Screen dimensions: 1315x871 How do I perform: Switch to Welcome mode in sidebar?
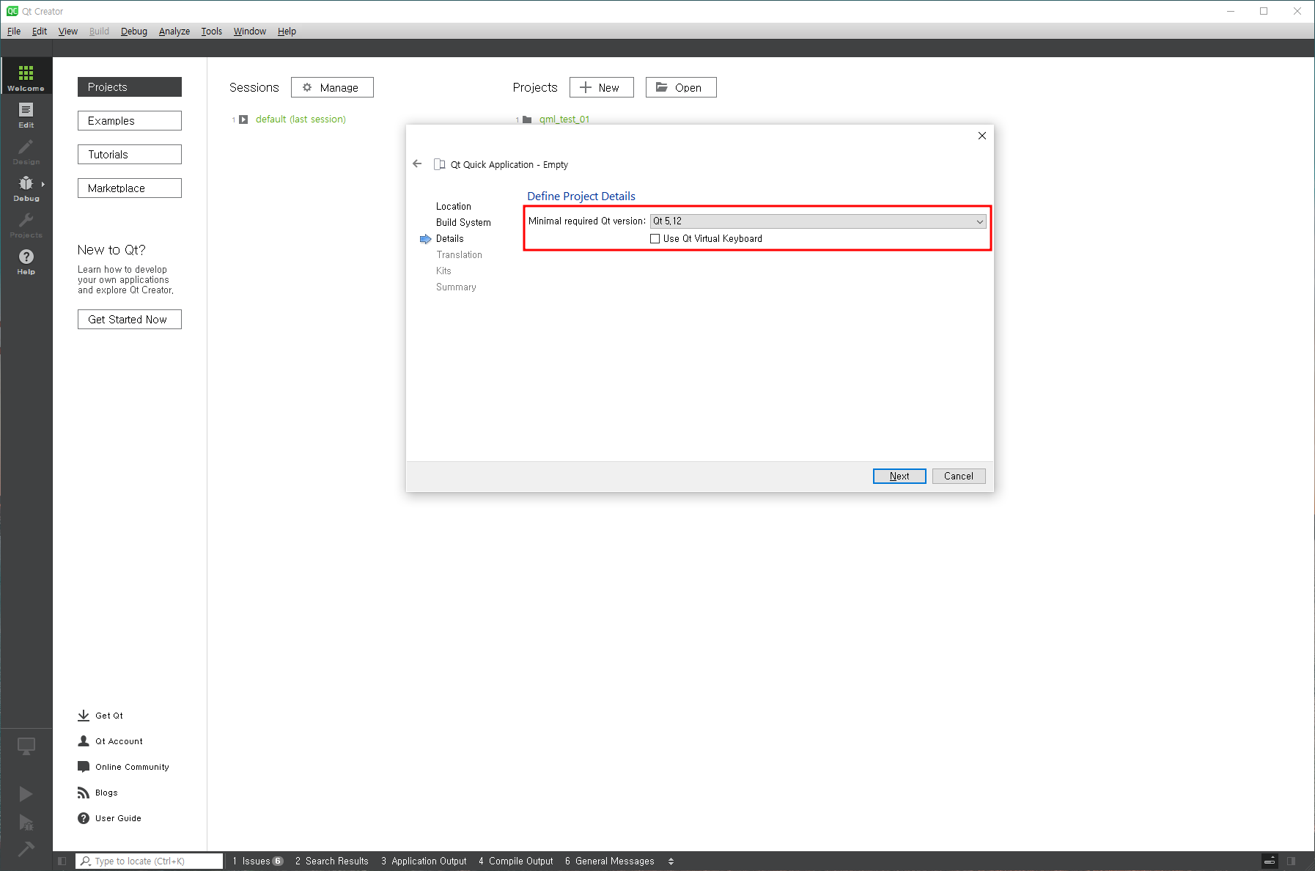[26, 76]
